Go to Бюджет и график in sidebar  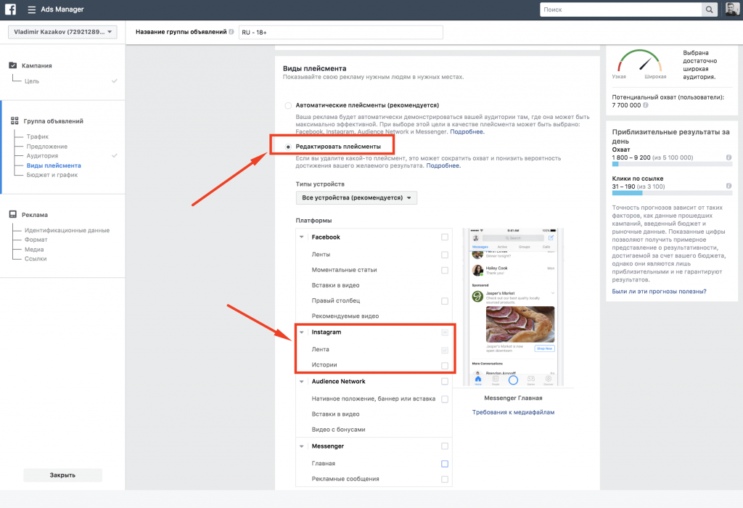click(52, 175)
